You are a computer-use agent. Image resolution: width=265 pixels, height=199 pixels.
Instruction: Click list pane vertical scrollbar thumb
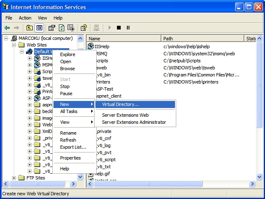(x=259, y=85)
